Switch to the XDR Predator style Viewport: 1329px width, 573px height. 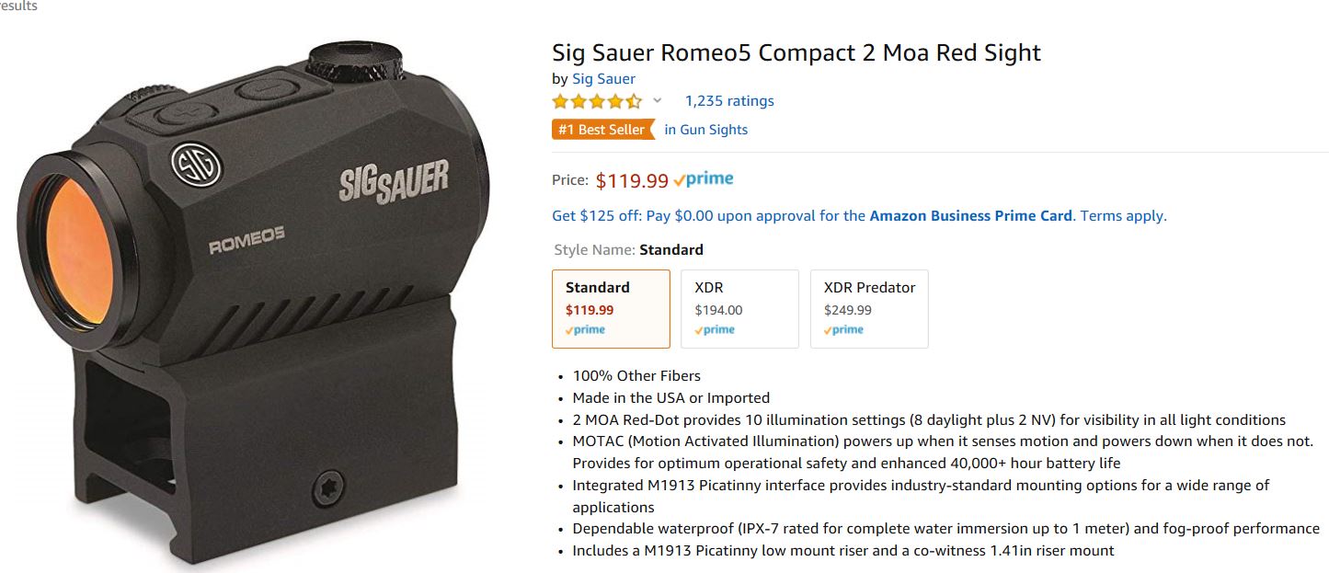click(x=869, y=308)
